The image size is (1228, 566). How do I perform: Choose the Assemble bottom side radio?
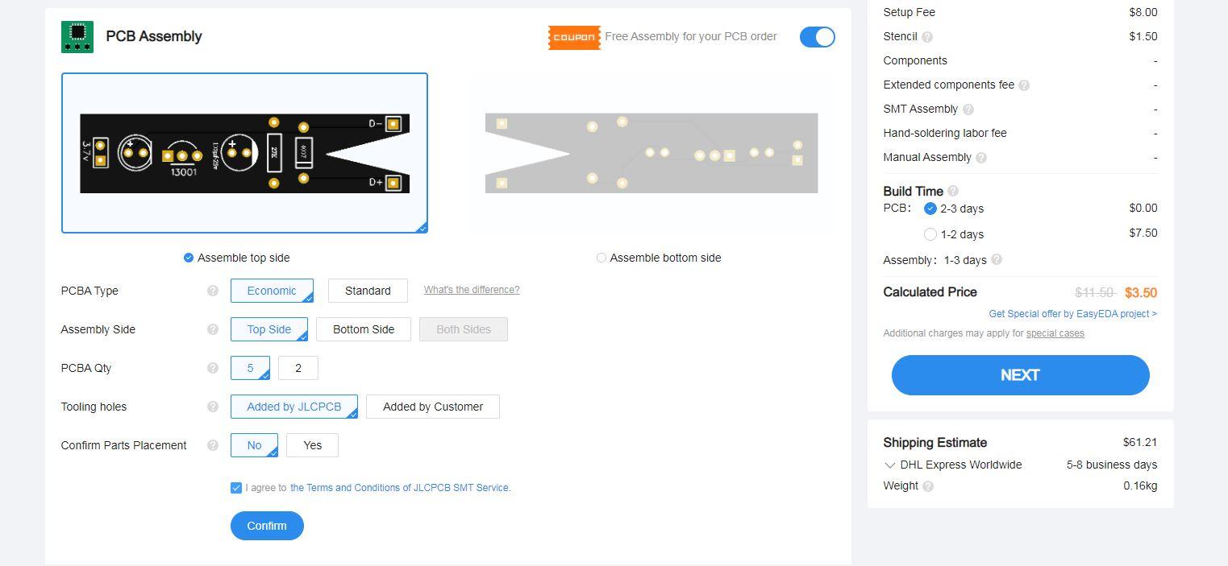click(602, 258)
